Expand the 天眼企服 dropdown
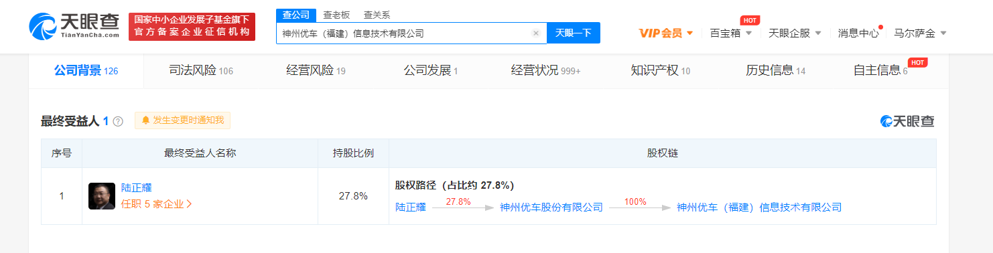 tap(795, 33)
